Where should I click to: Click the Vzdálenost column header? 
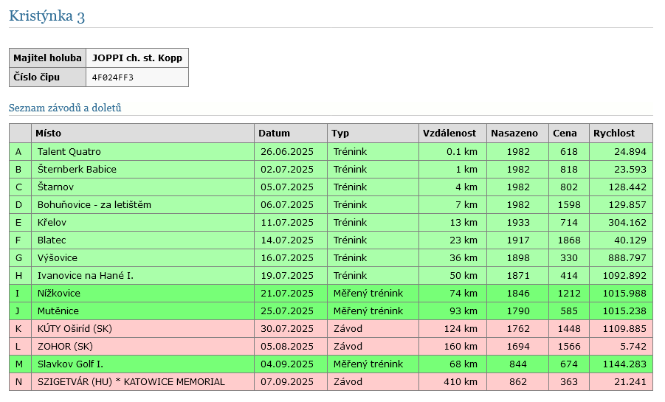pos(449,134)
